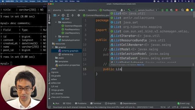The image size is (195, 110).
Task: Collapse the repository folder in project tree
Action: point(56,22)
